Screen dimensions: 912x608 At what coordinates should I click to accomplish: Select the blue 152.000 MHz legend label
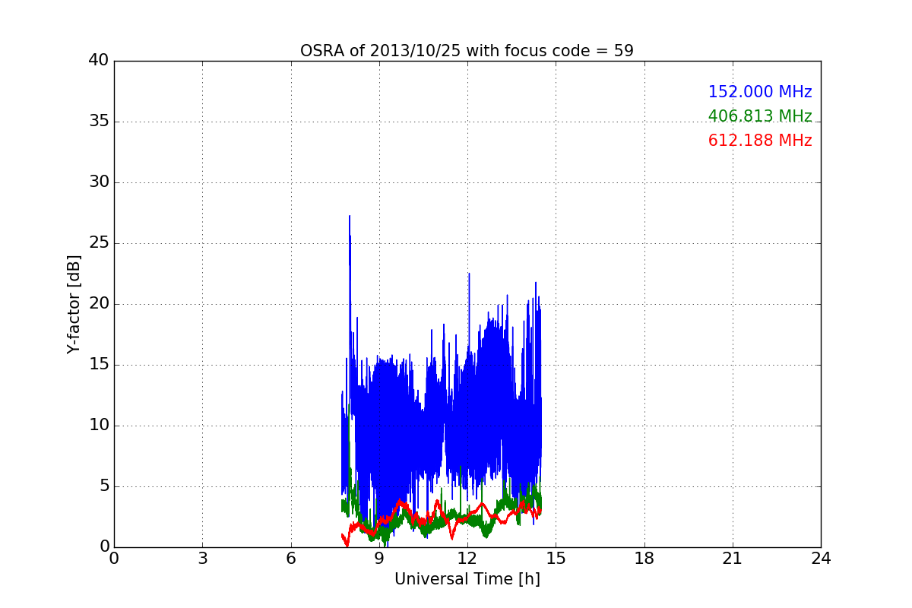tap(760, 92)
